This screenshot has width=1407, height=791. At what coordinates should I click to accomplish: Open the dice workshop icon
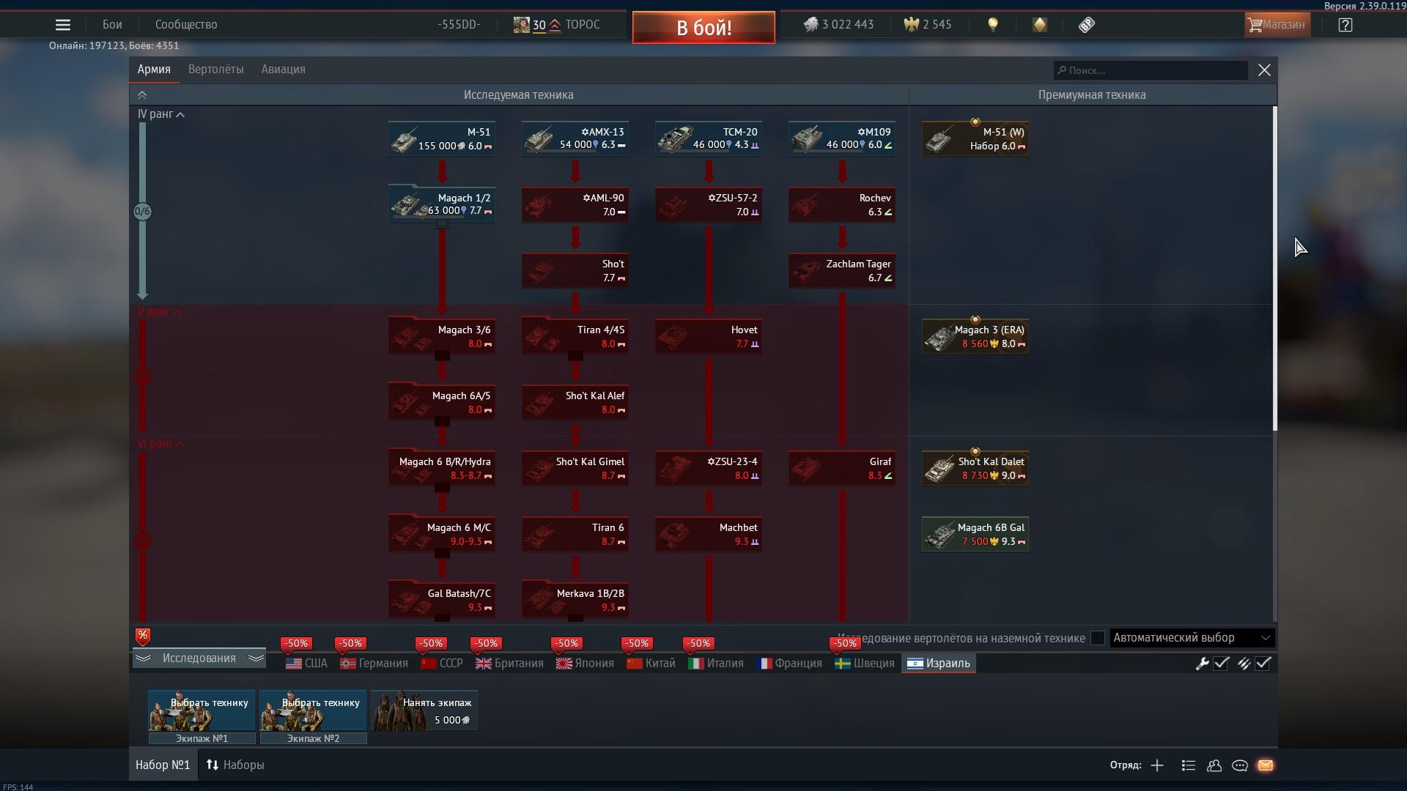(x=1087, y=25)
